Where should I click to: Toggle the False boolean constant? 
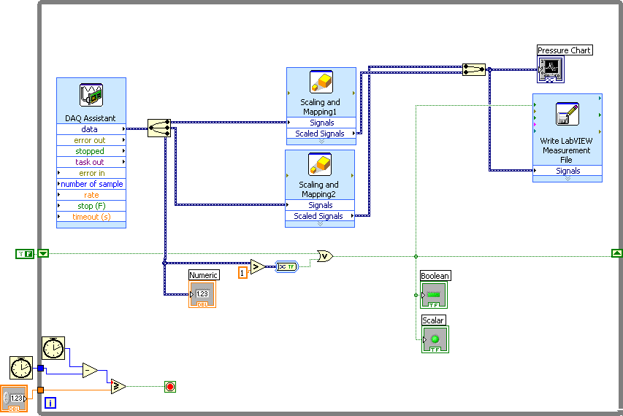[x=25, y=253]
